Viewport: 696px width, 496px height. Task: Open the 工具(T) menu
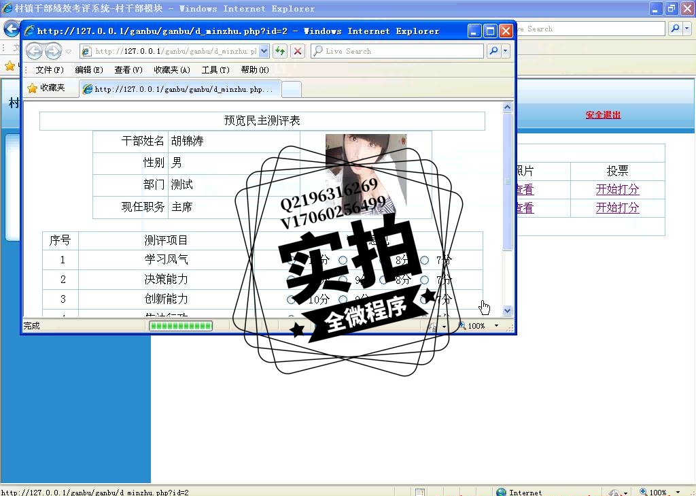215,70
